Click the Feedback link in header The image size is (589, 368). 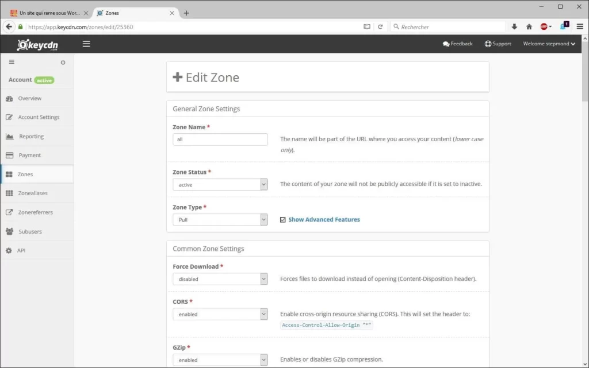click(x=457, y=44)
